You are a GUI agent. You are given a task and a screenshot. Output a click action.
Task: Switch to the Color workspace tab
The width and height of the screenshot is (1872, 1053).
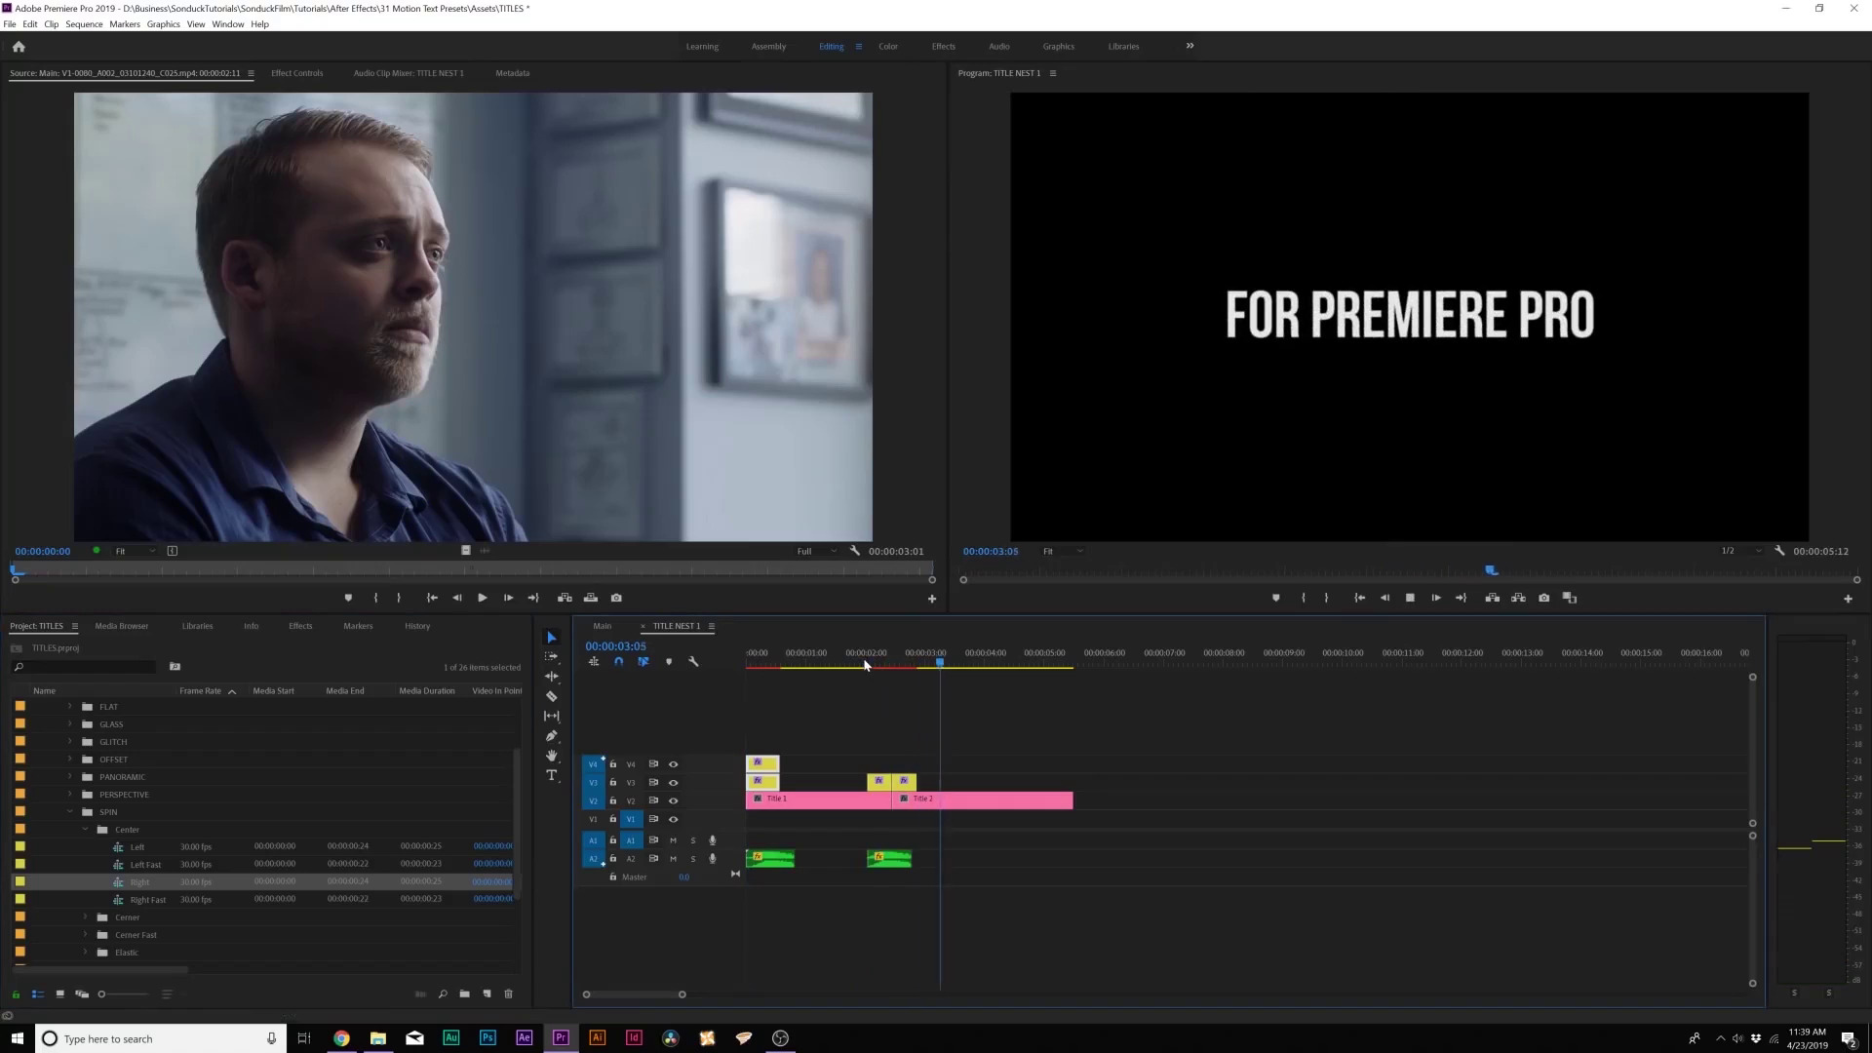(888, 46)
